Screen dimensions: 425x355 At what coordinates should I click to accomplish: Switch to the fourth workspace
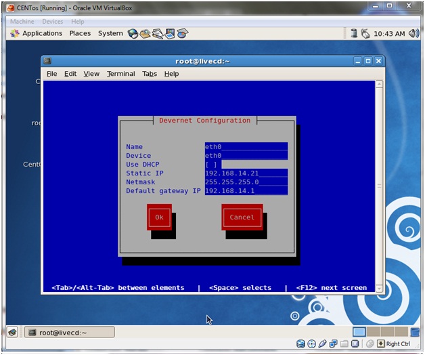click(x=401, y=332)
